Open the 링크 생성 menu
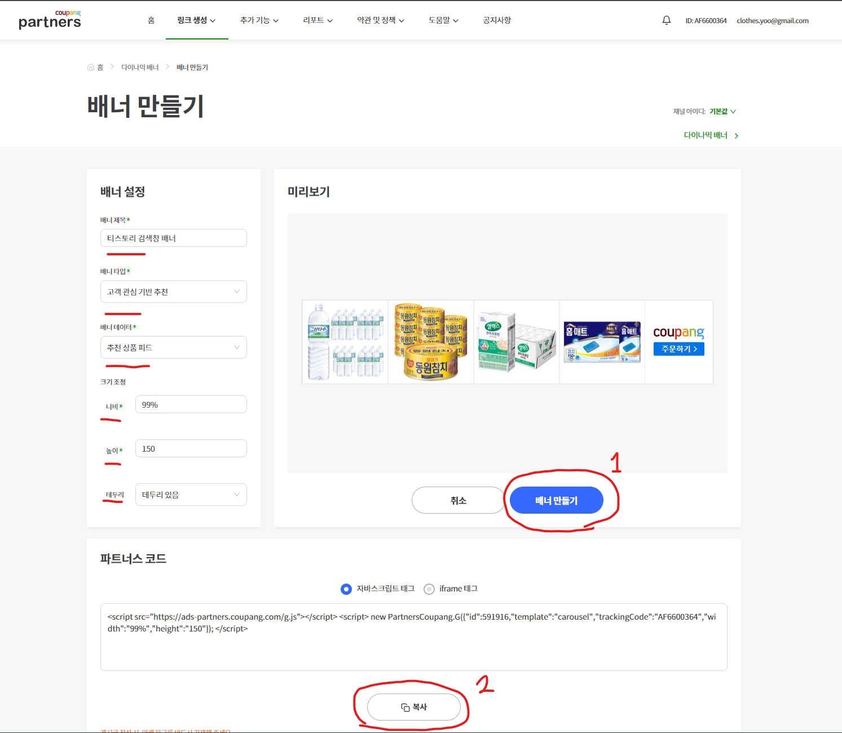This screenshot has width=842, height=733. [x=196, y=20]
